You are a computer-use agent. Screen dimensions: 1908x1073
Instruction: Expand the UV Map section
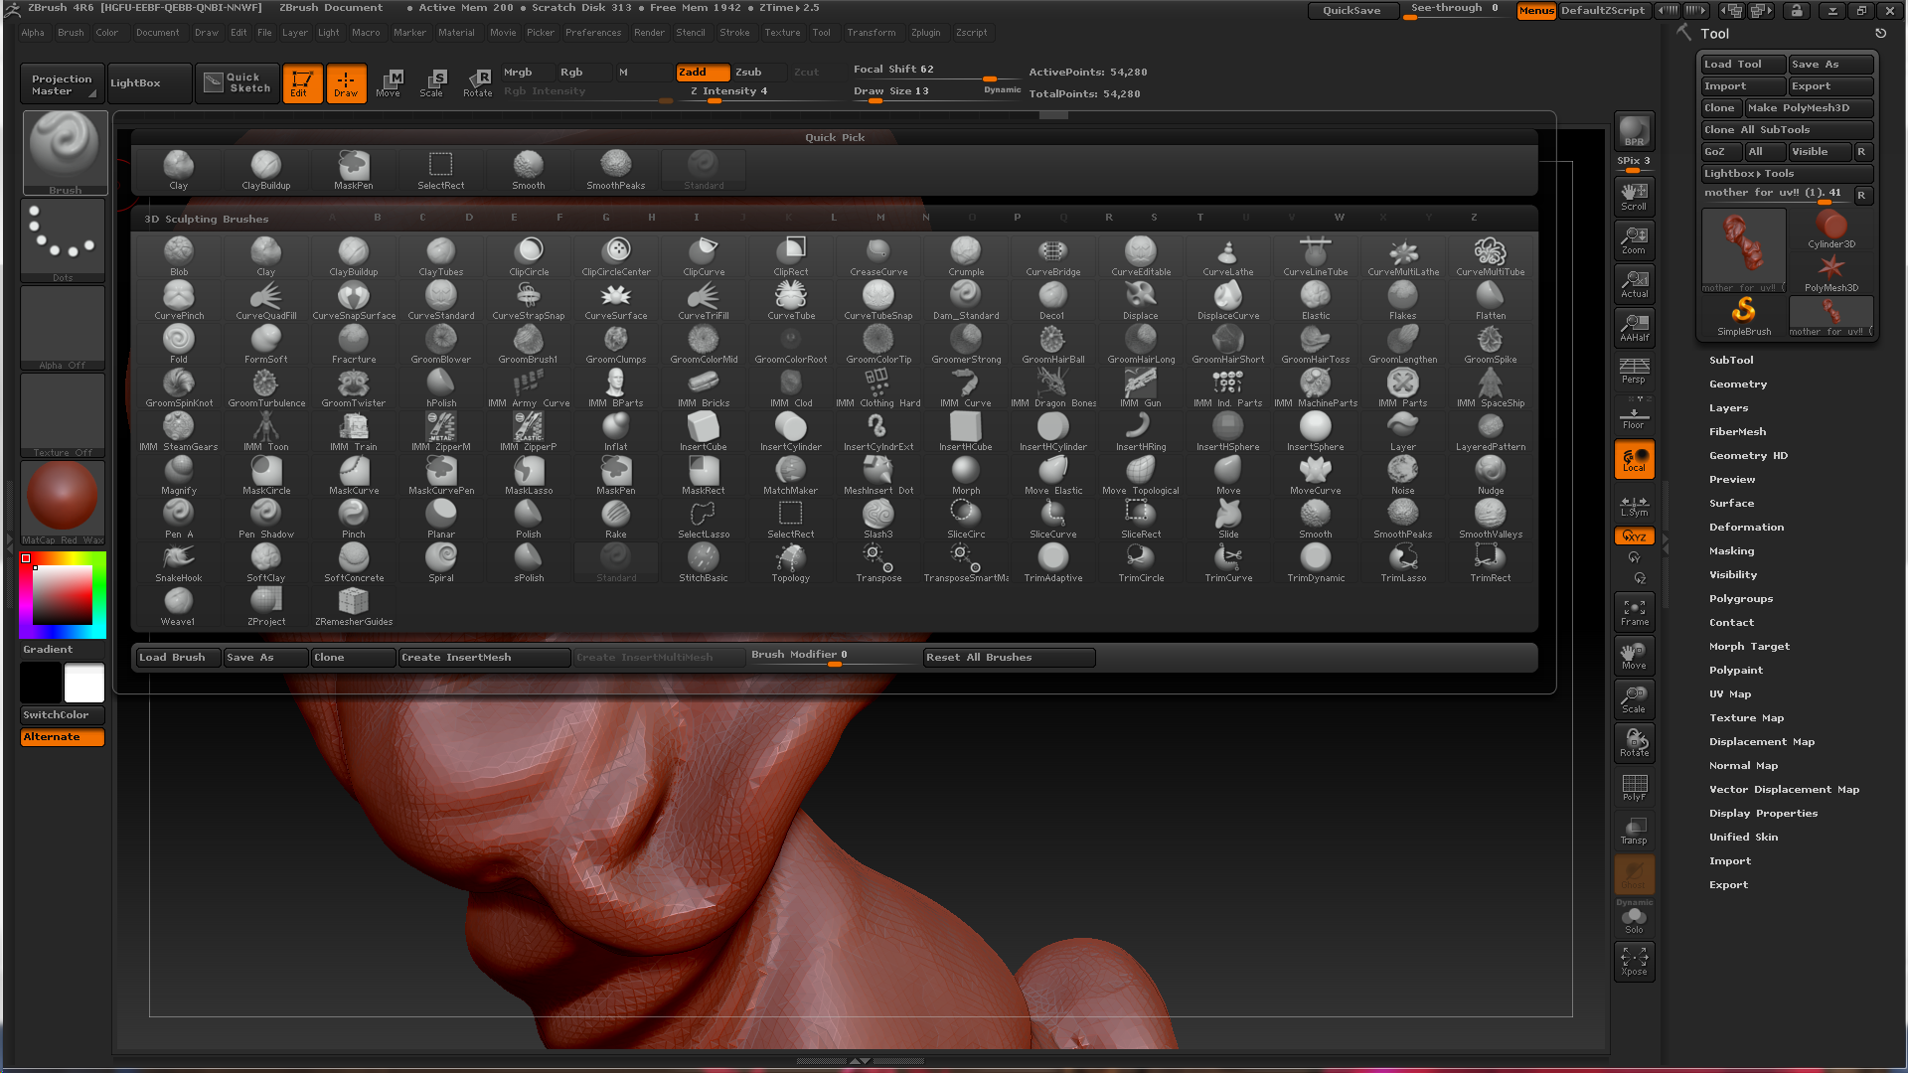tap(1730, 694)
